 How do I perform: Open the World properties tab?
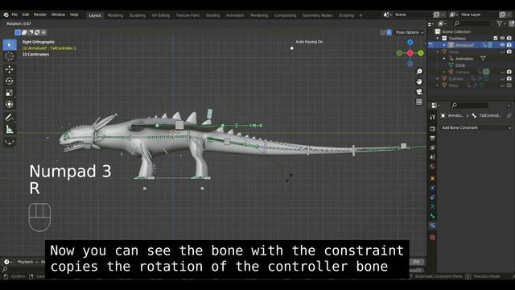pos(433,167)
